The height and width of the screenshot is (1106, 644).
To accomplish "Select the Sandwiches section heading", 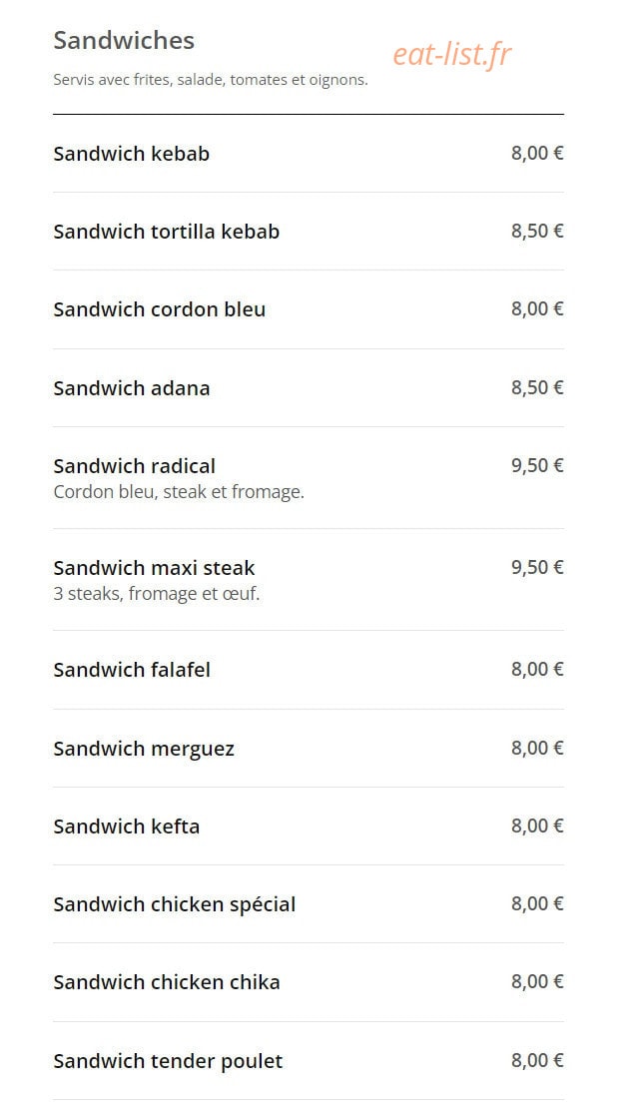I will pyautogui.click(x=124, y=40).
